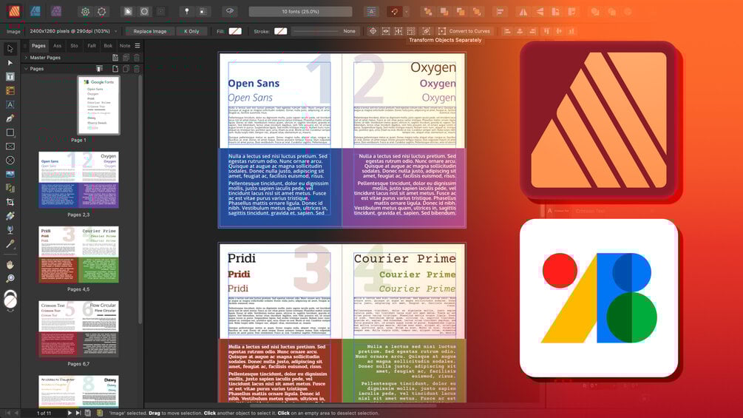743x418 pixels.
Task: Open the Pages panel hamburger menu
Action: point(138,45)
